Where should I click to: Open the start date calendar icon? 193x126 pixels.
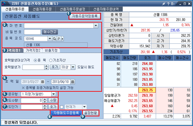42,82
